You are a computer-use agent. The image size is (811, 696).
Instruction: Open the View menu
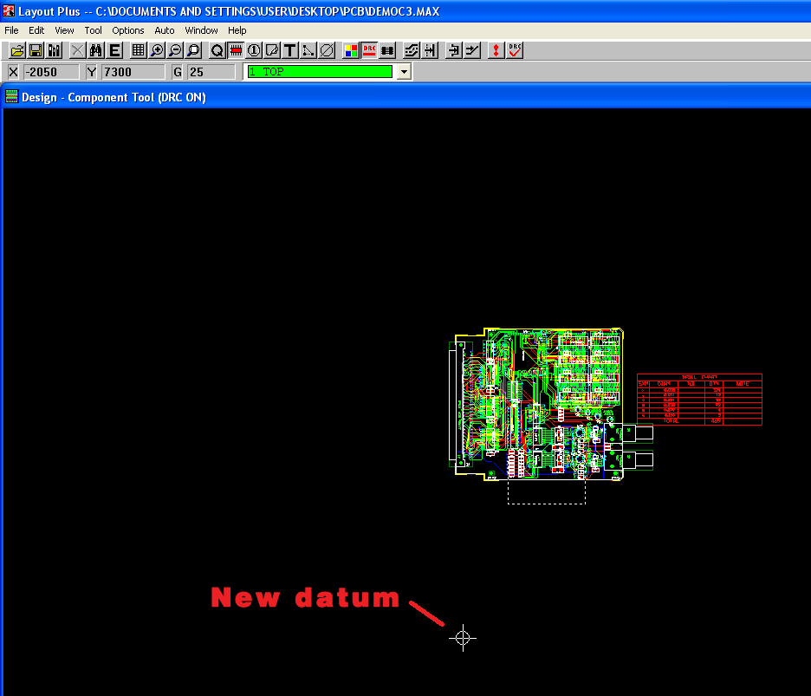click(x=65, y=30)
